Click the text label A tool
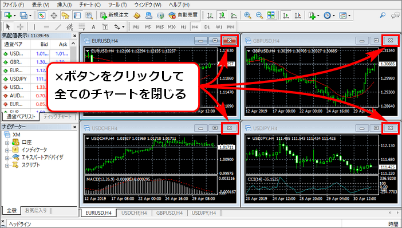Screen dimensions: 402x228 pos(93,27)
